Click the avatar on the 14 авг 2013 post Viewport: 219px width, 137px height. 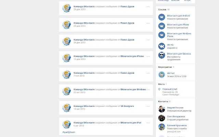click(67, 108)
